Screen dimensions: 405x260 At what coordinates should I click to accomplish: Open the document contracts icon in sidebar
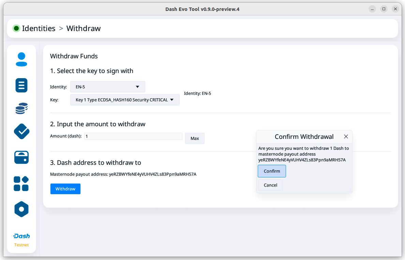[x=21, y=85]
